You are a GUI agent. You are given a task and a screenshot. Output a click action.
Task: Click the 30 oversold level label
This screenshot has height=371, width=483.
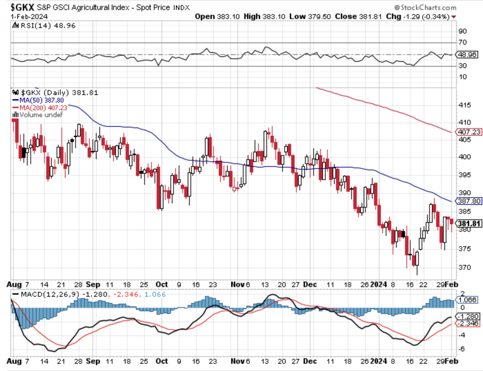tap(463, 66)
